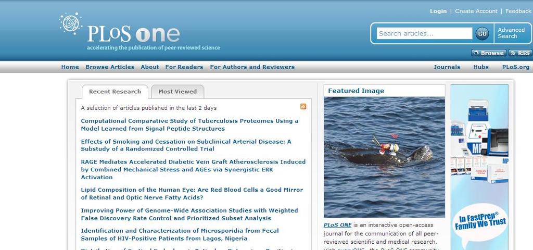Image resolution: width=533 pixels, height=250 pixels.
Task: Click the Hubs menu item
Action: tap(481, 67)
